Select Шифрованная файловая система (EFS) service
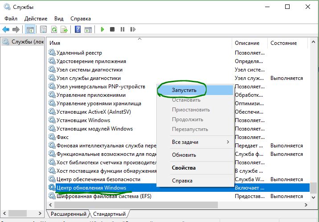Image resolution: width=319 pixels, height=222 pixels. (x=104, y=196)
